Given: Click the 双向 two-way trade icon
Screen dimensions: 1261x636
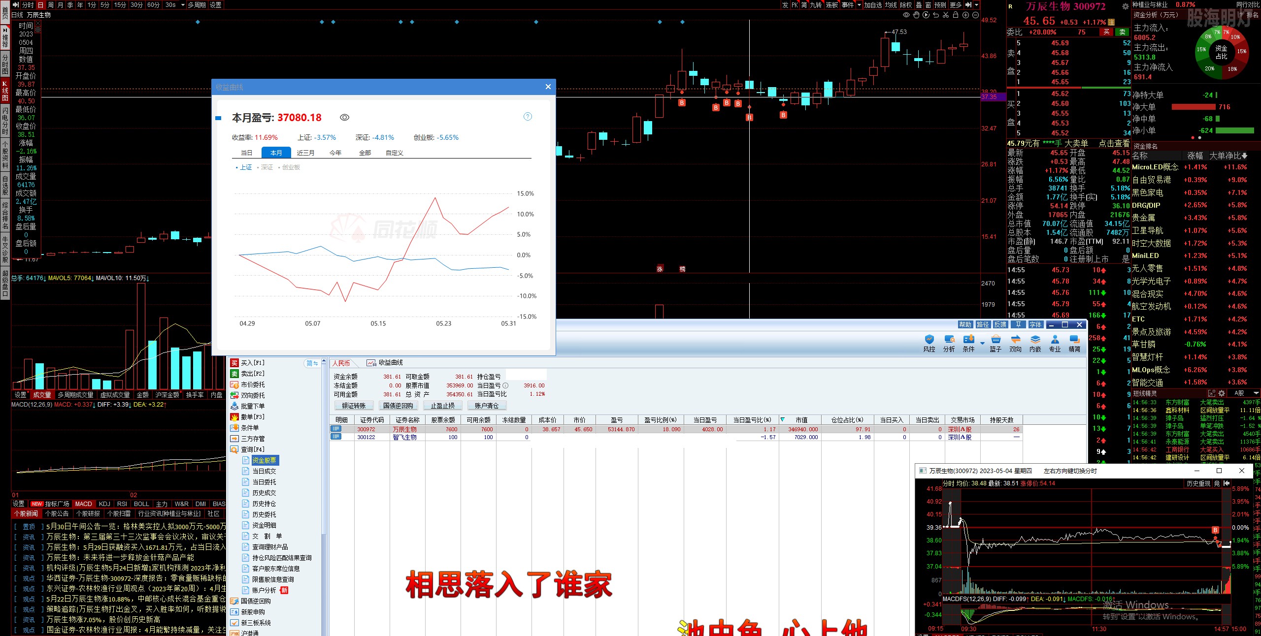Looking at the screenshot, I should [x=1015, y=344].
